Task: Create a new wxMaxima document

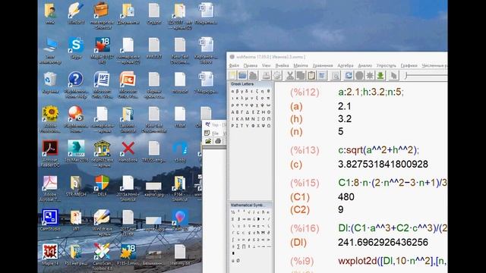Action: click(x=232, y=75)
